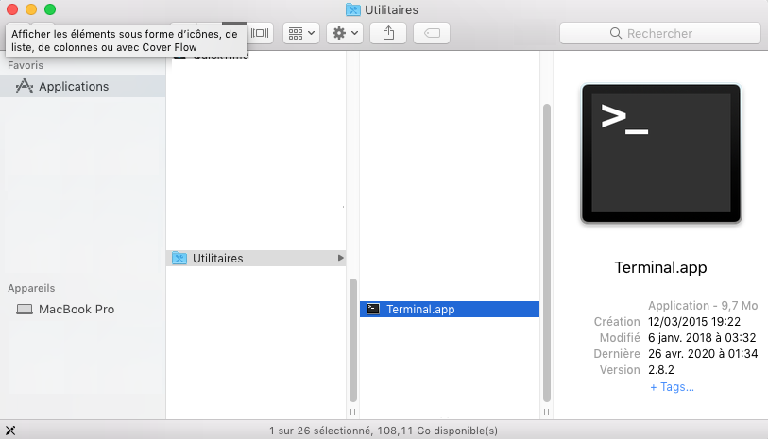Click the tools icon in status bar
768x439 pixels.
10,431
